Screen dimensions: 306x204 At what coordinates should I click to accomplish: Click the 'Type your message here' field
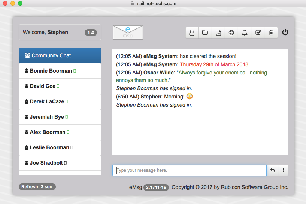coord(190,170)
